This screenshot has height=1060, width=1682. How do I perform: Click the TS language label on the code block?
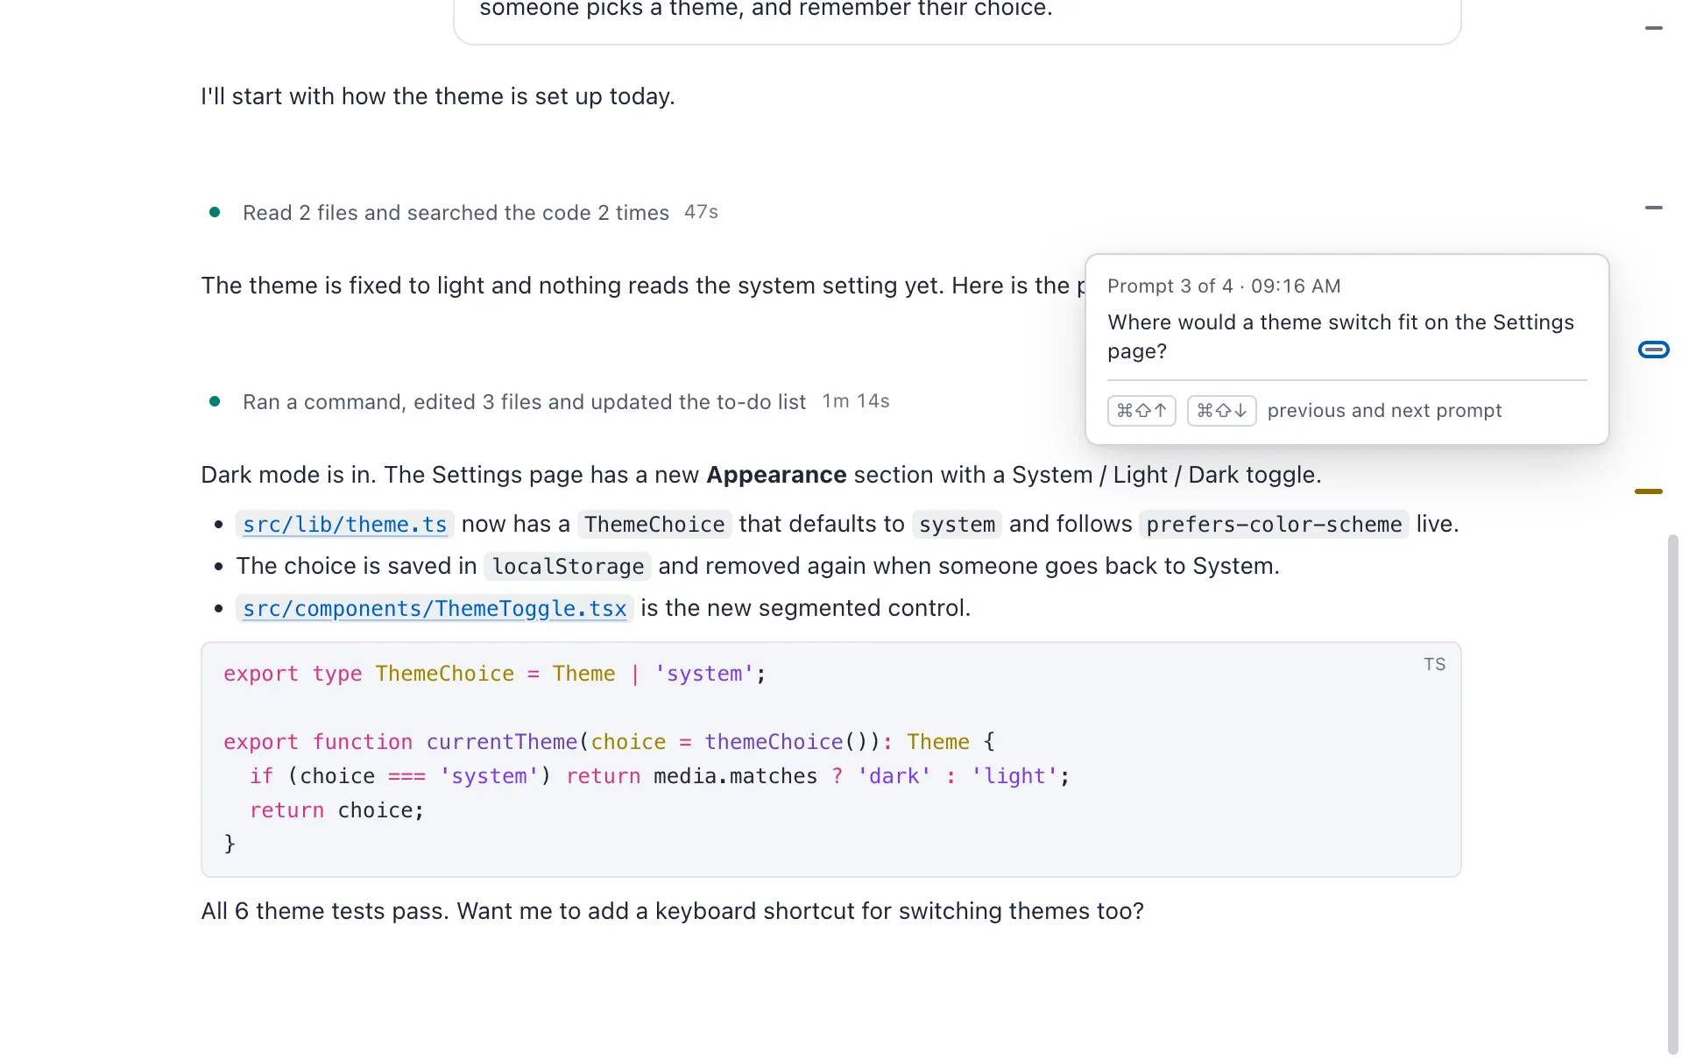pos(1434,664)
